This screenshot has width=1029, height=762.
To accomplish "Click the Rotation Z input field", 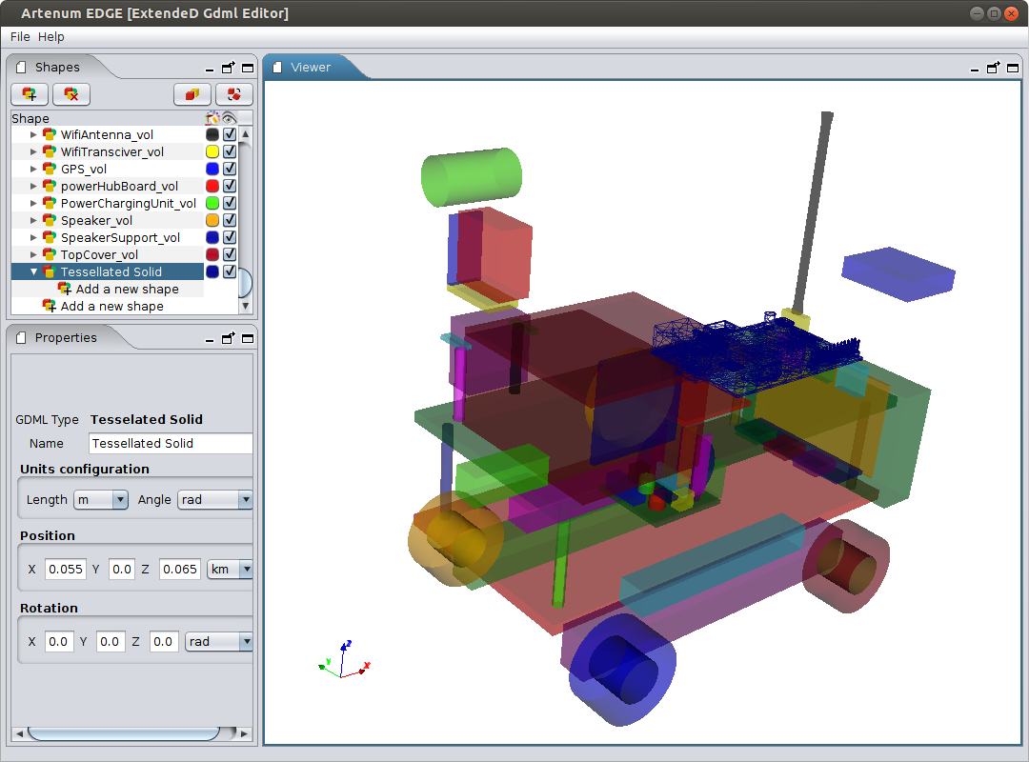I will pos(164,641).
